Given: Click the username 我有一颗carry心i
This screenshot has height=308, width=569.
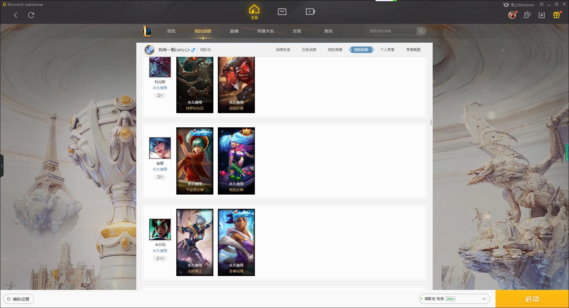Looking at the screenshot, I should point(174,50).
